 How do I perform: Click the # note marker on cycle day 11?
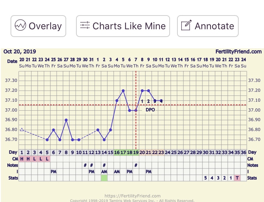(85, 165)
